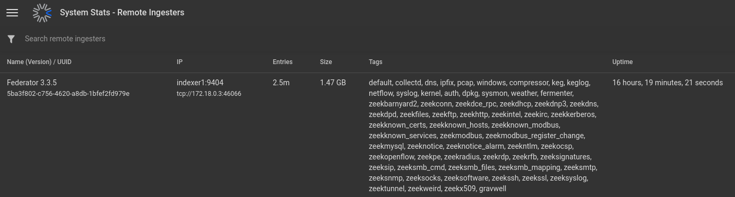Viewport: 735px width, 197px height.
Task: Click the uptime 16 hours, 19 minutes value
Action: pos(668,83)
